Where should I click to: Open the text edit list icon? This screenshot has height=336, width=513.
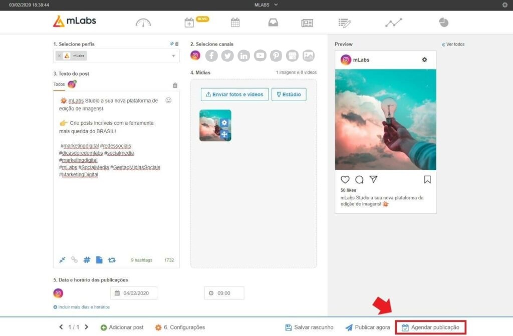[x=345, y=23]
